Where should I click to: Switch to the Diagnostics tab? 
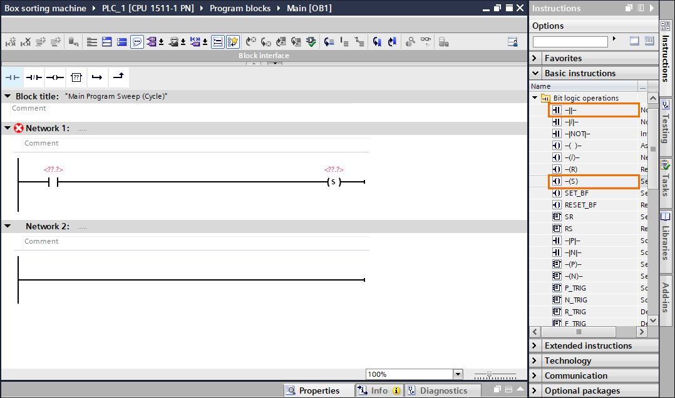443,390
